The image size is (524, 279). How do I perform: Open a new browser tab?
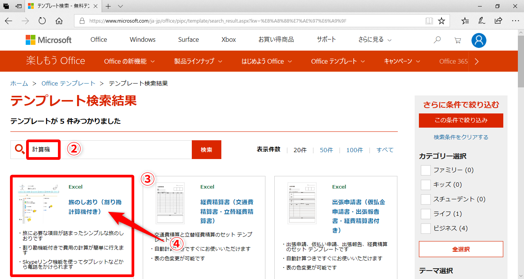tap(108, 6)
